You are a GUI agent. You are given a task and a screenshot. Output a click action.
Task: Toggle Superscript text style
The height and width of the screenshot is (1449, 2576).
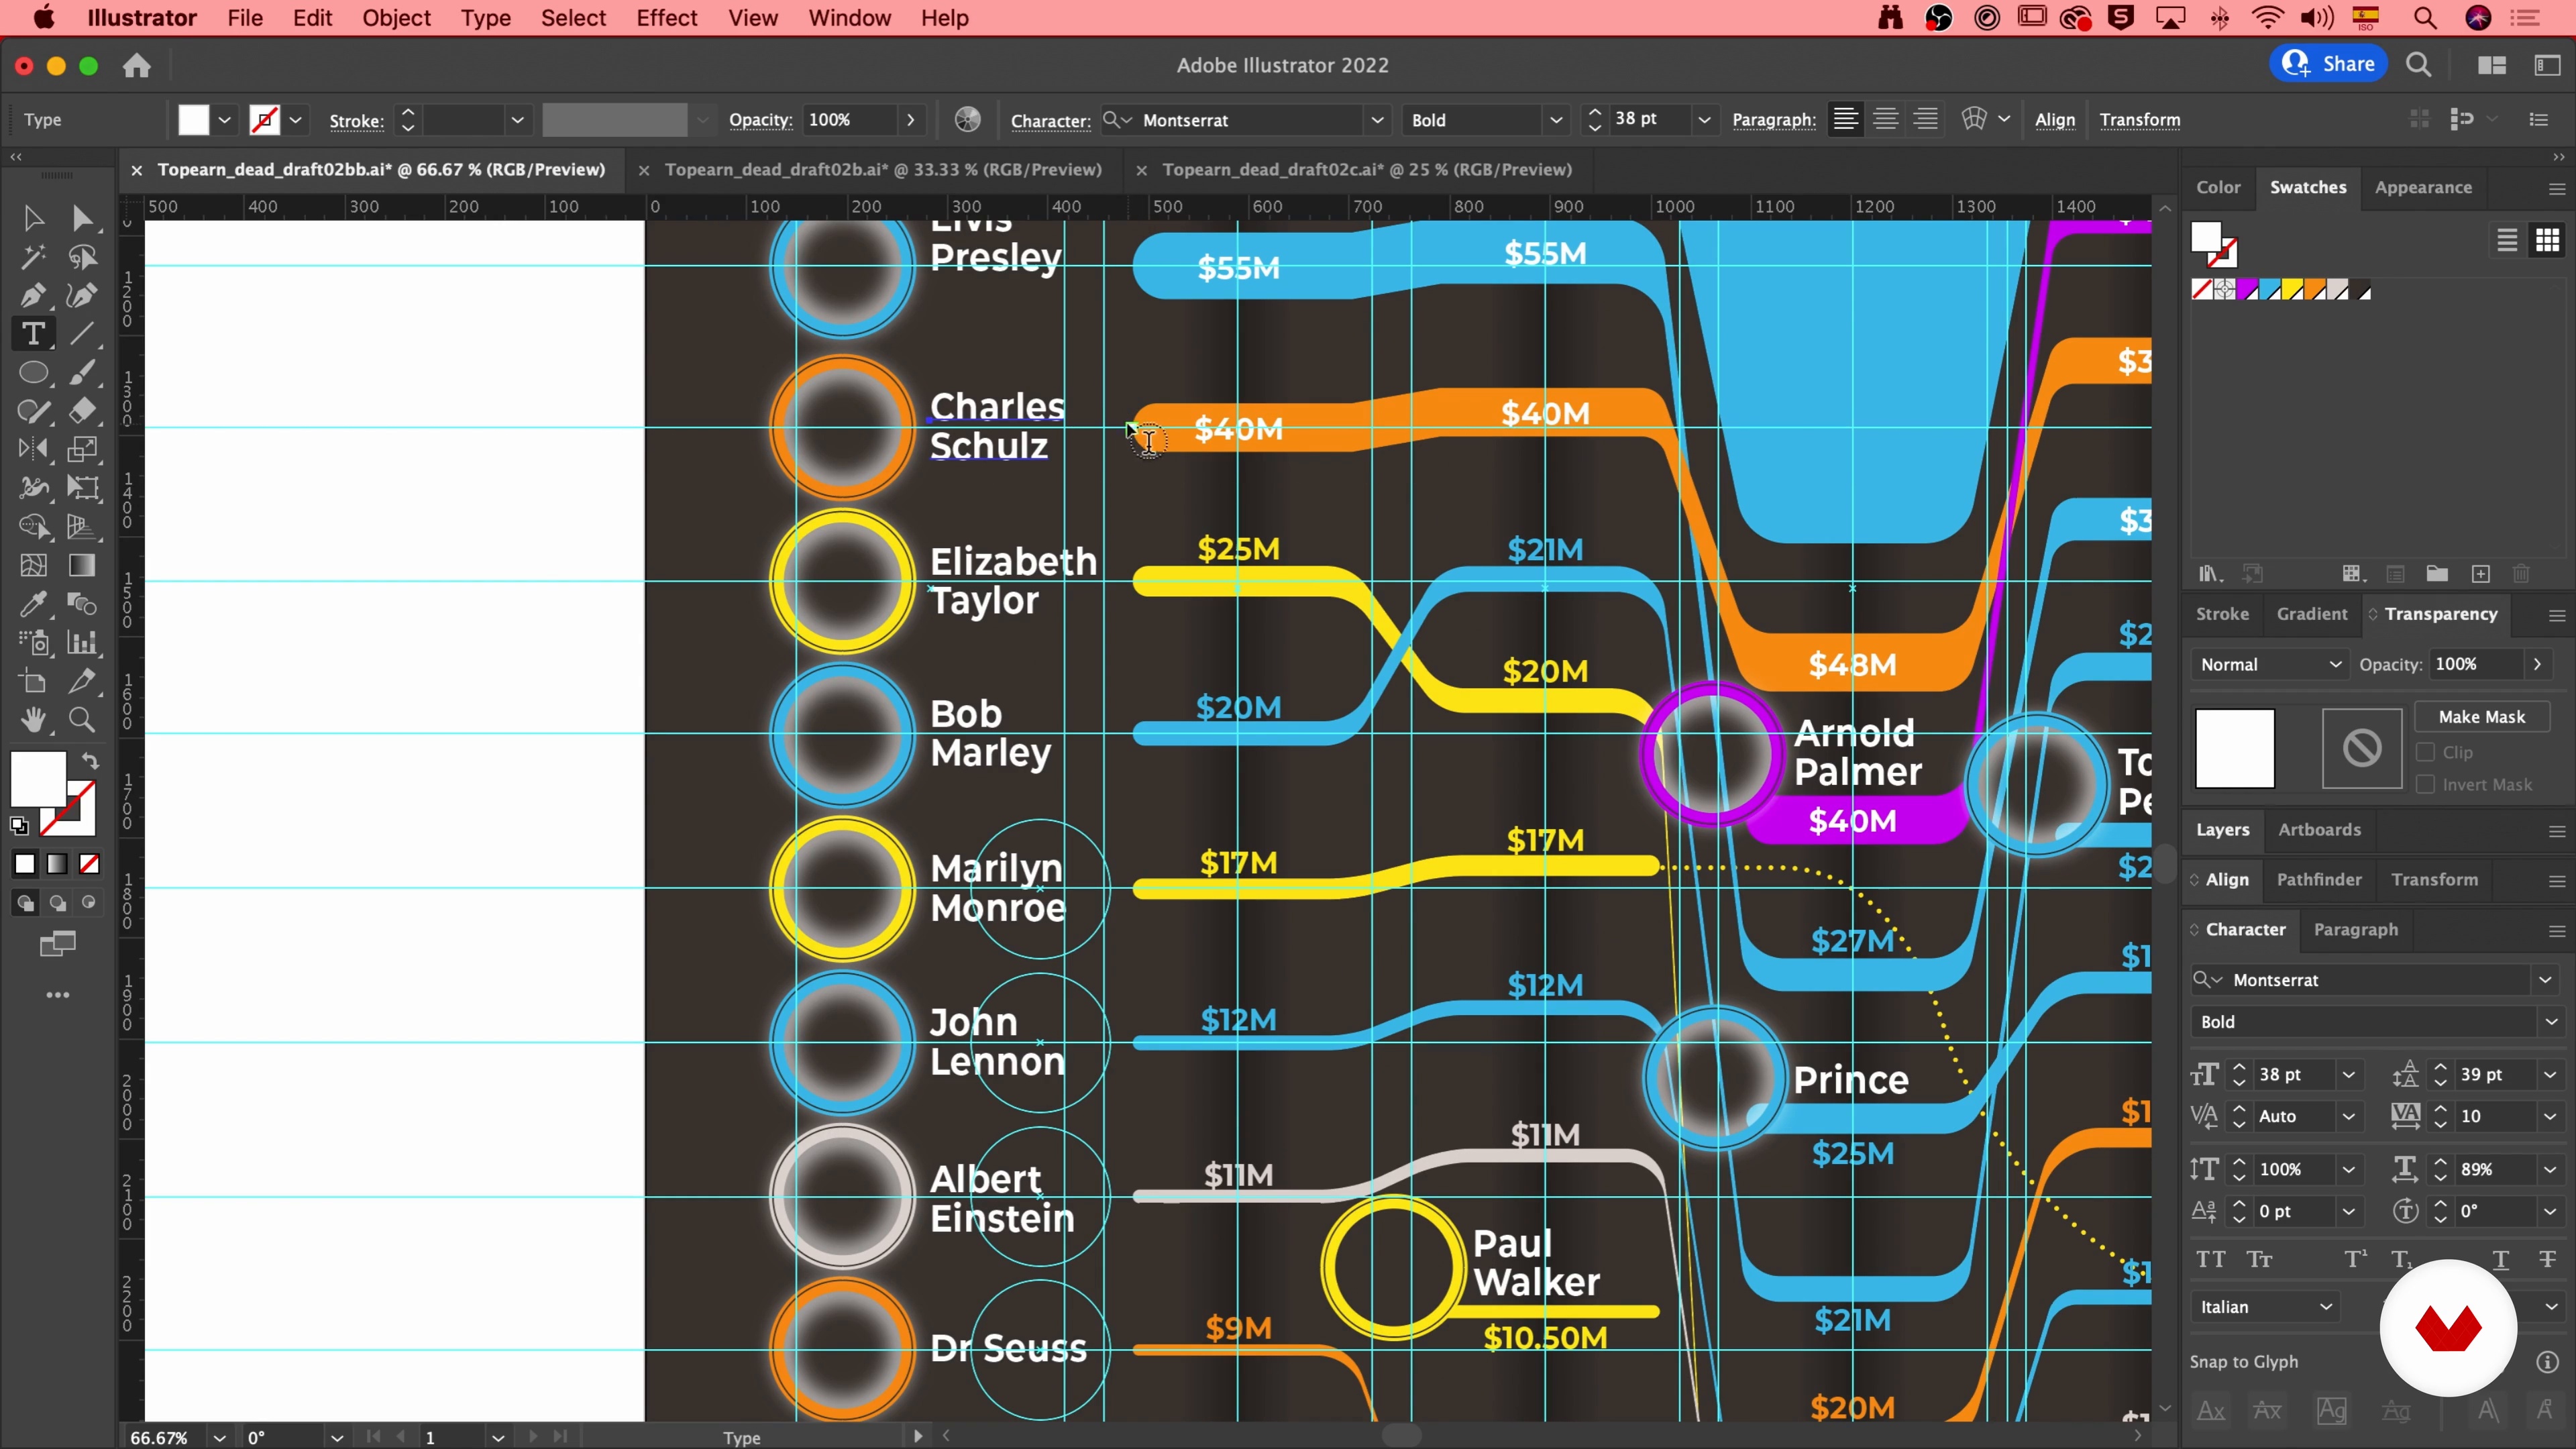click(x=2356, y=1259)
